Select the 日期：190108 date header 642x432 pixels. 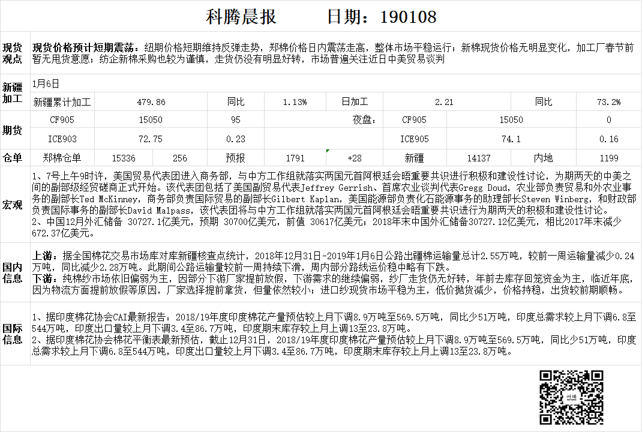click(x=381, y=16)
